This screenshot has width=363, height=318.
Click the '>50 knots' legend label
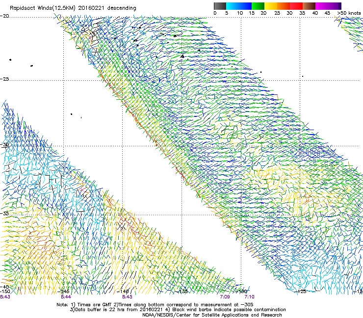pos(349,13)
